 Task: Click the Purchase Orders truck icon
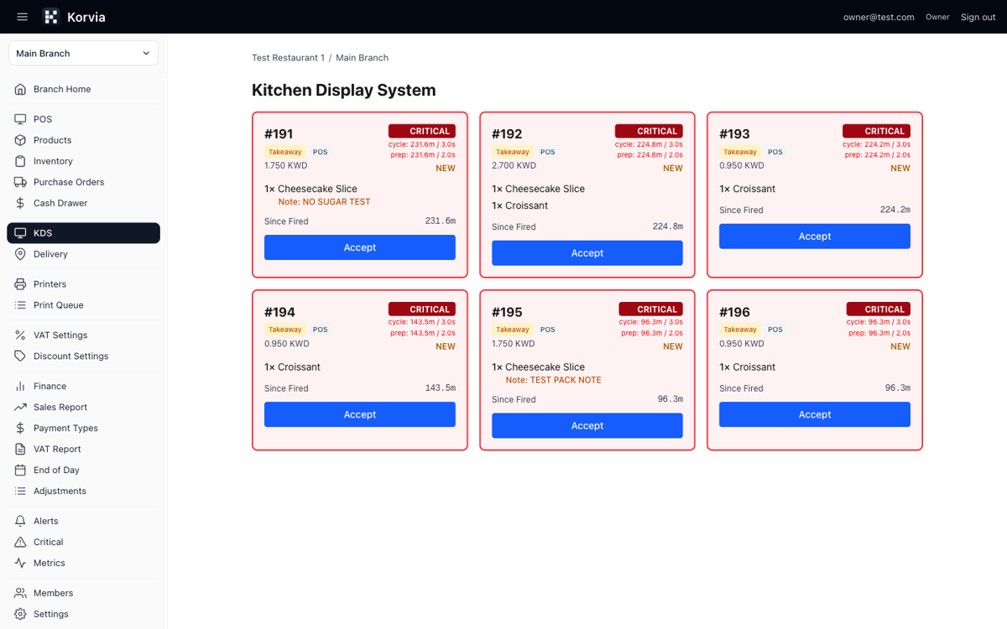[x=20, y=182]
